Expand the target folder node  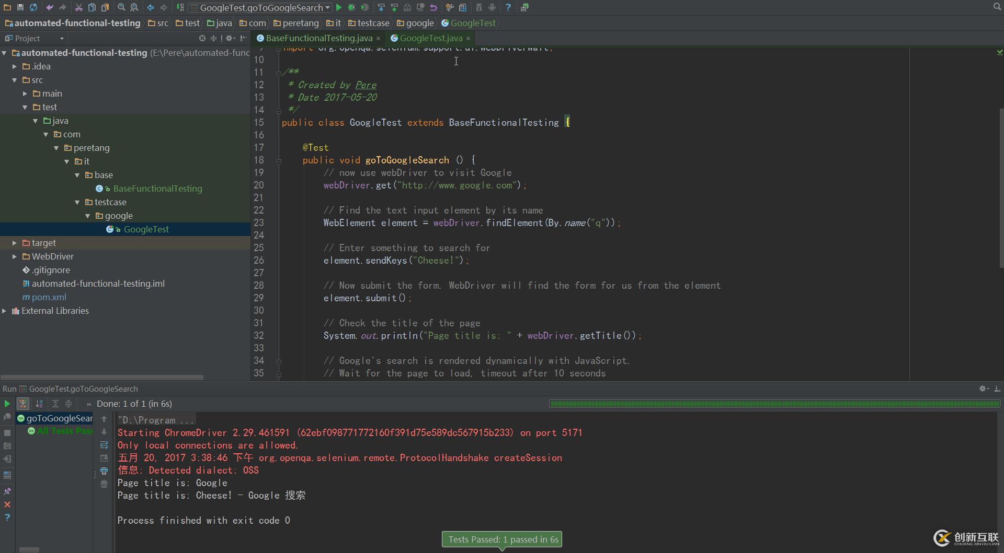pos(15,243)
